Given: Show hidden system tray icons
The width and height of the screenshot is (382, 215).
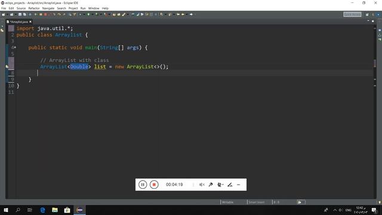Looking at the screenshot, I should (x=335, y=210).
